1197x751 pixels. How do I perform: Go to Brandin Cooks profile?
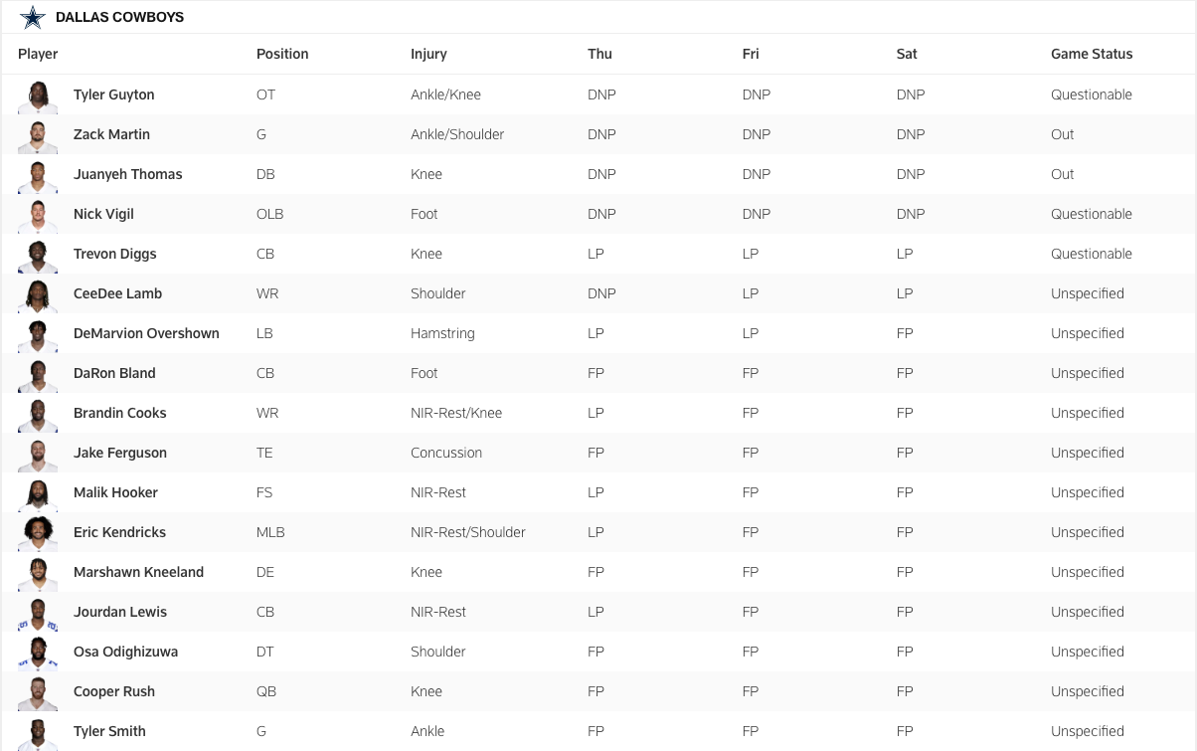click(119, 413)
